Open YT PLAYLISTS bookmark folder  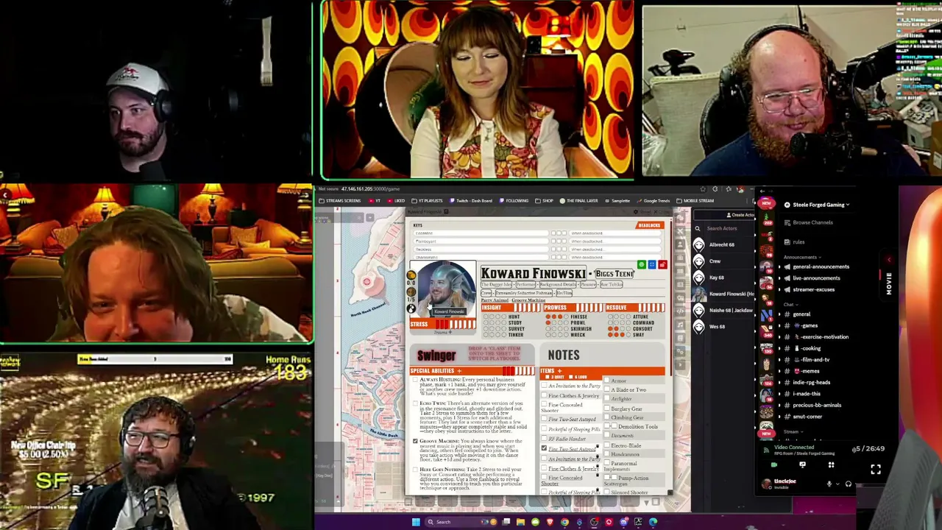click(x=427, y=201)
